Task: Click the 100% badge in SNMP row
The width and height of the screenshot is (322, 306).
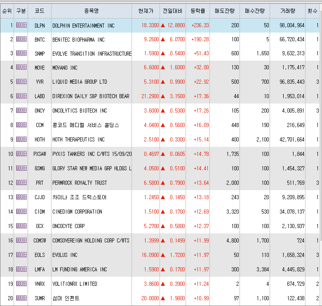Action: pyautogui.click(x=21, y=53)
